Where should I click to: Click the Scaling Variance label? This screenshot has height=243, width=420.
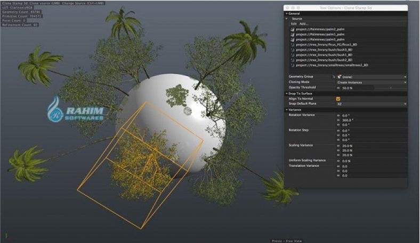point(301,145)
